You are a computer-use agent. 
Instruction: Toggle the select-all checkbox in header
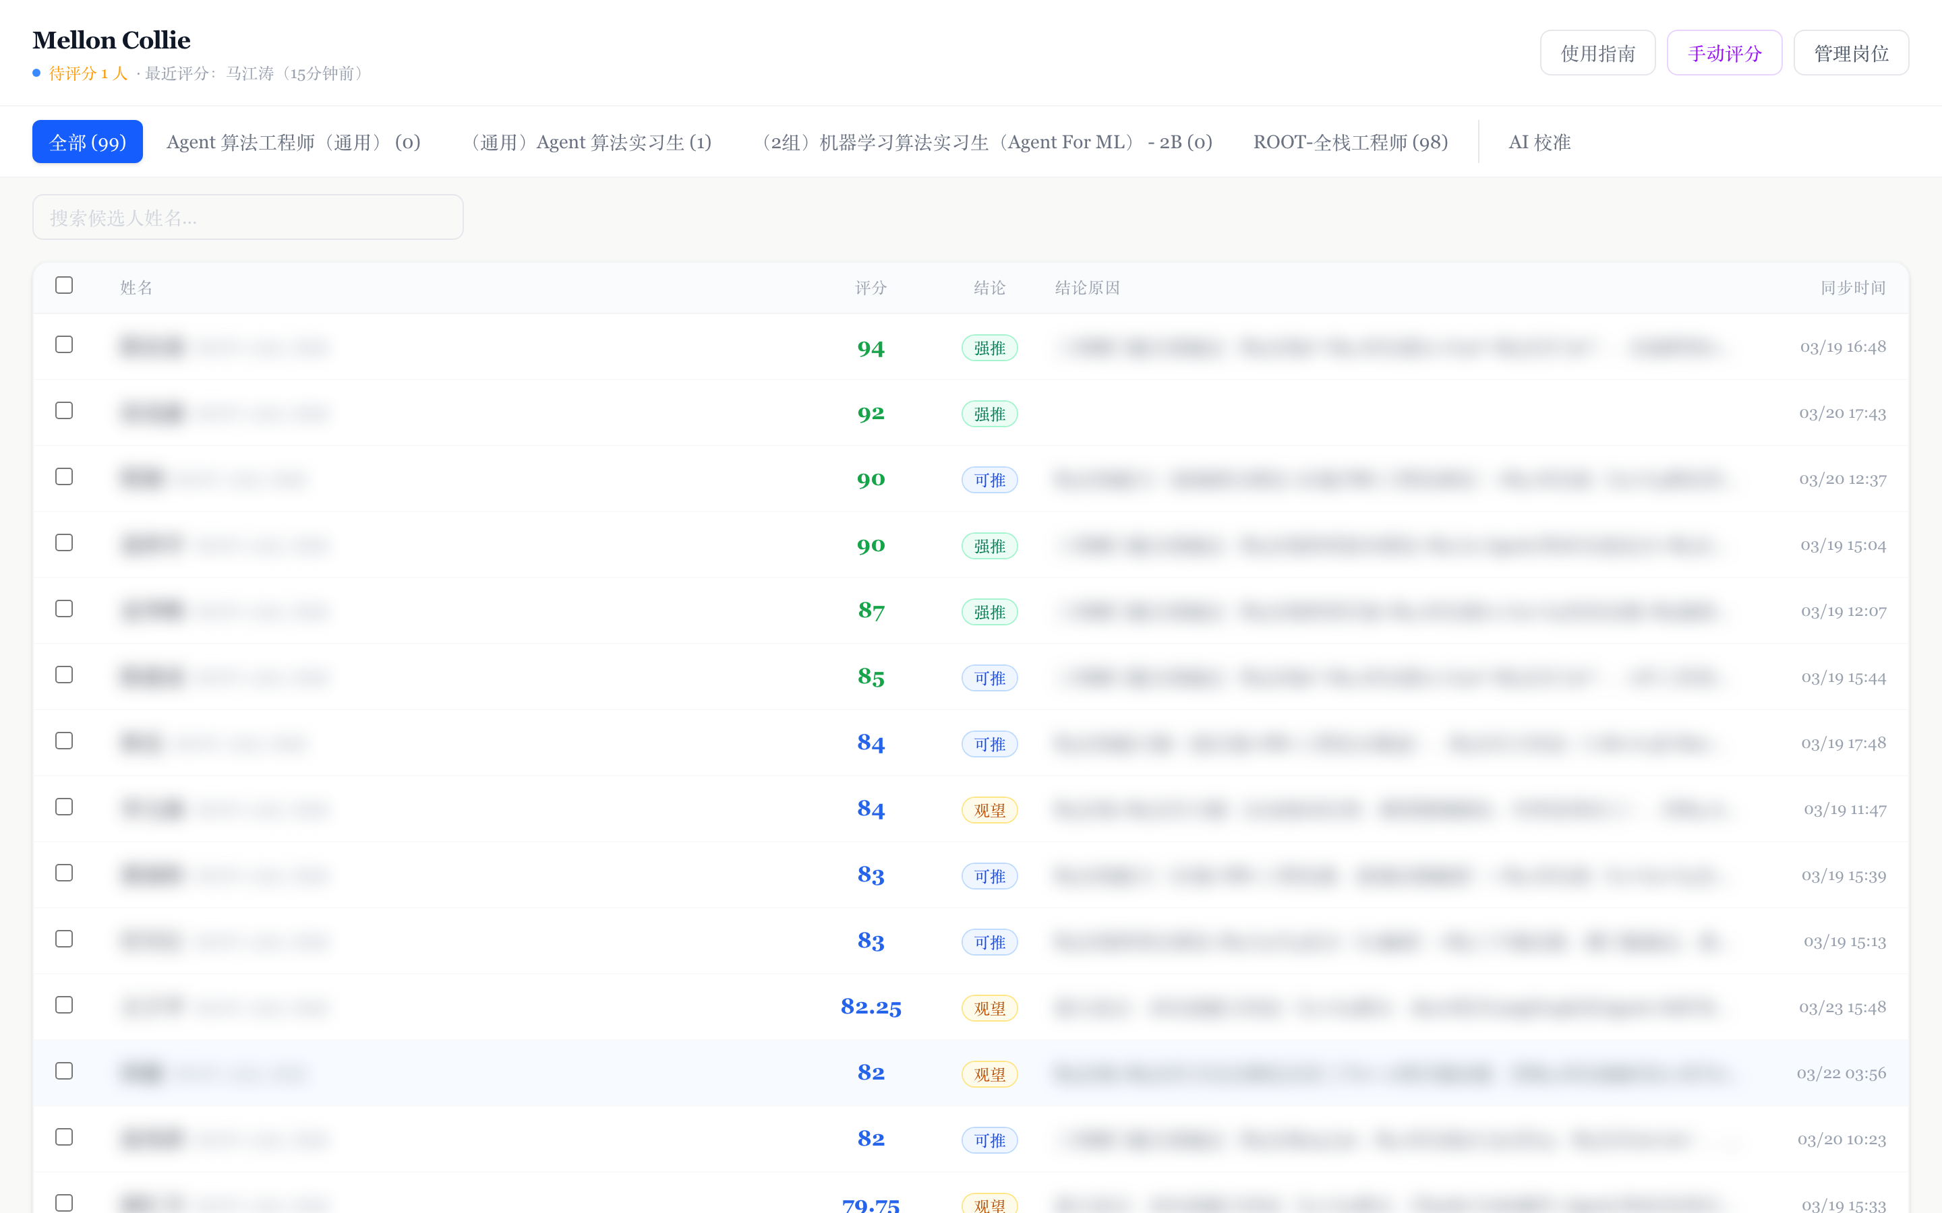click(x=64, y=286)
